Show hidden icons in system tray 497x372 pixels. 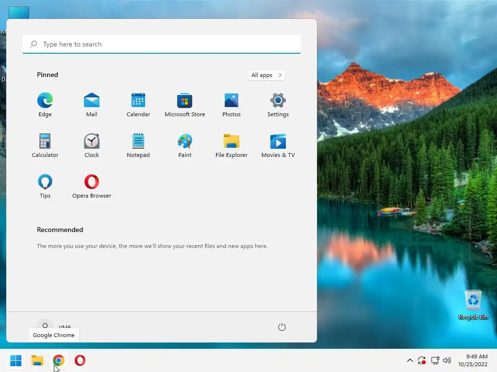410,360
